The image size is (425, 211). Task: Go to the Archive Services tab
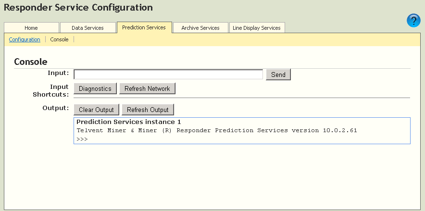tap(200, 28)
